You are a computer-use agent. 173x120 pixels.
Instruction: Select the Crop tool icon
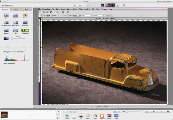coord(6,15)
